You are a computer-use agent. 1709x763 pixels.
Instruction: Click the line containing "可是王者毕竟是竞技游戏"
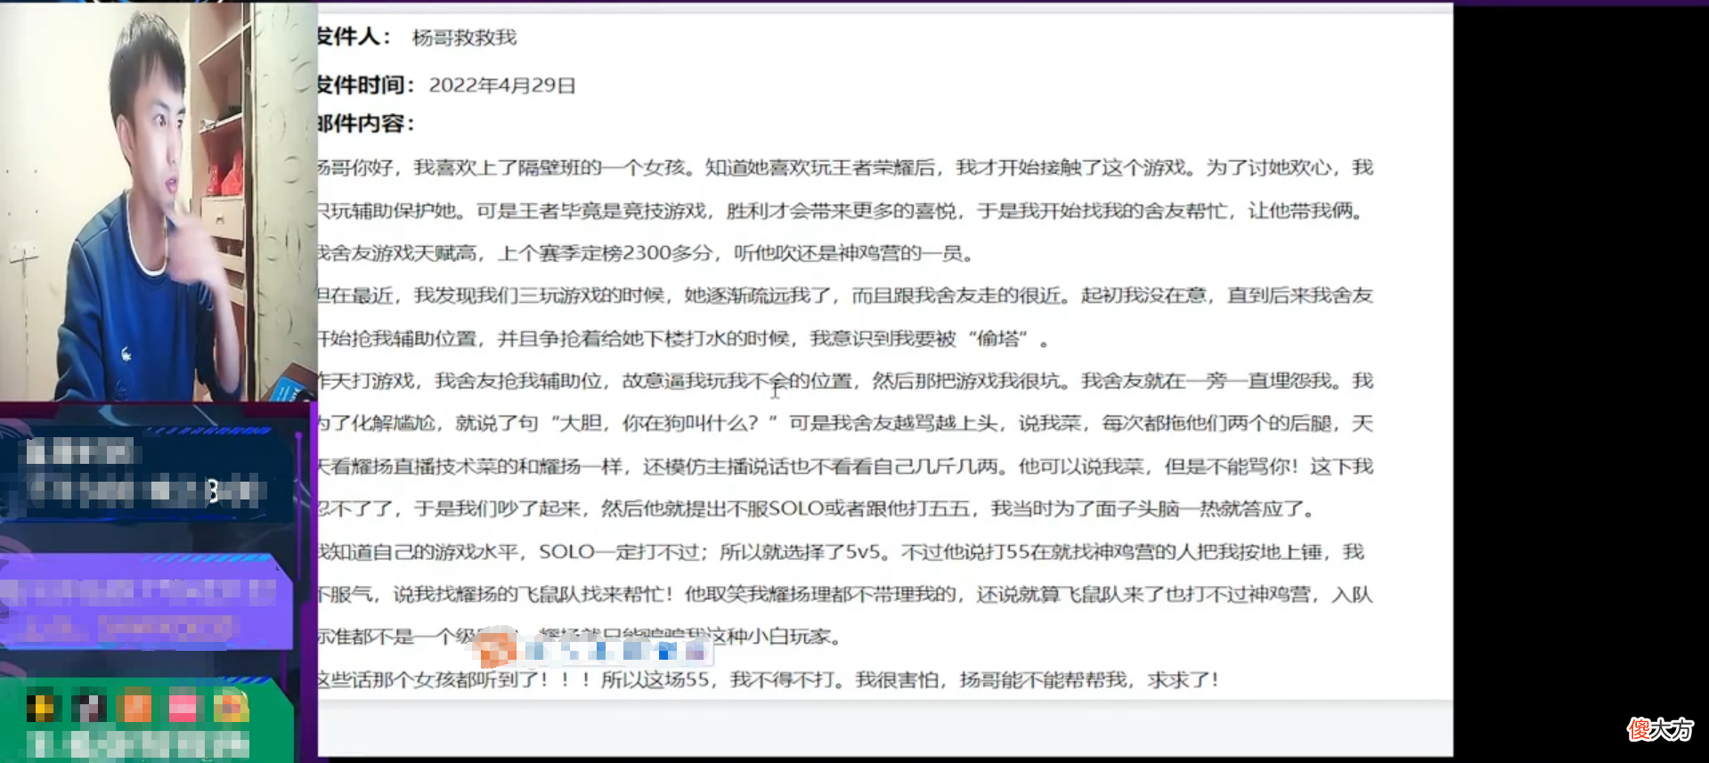pos(842,211)
